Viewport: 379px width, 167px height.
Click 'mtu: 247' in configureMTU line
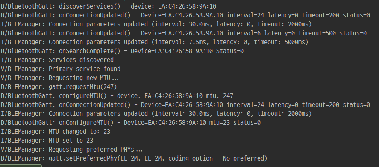coord(220,96)
